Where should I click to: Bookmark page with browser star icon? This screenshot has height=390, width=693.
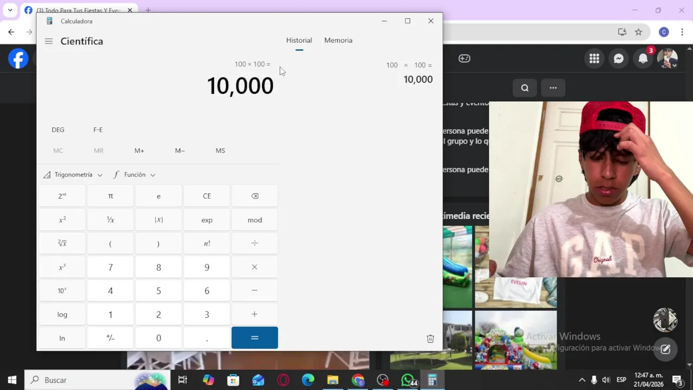click(x=639, y=32)
